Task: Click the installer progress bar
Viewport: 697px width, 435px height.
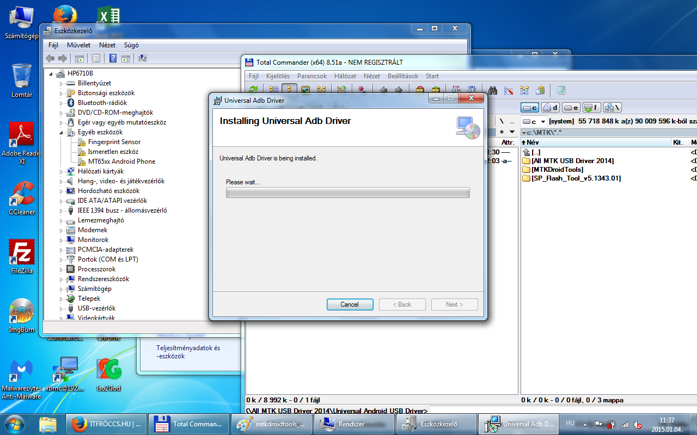Action: (347, 192)
